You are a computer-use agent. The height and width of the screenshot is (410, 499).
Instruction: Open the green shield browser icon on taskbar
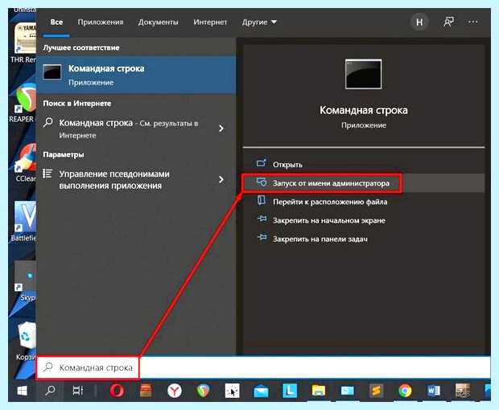click(x=203, y=391)
